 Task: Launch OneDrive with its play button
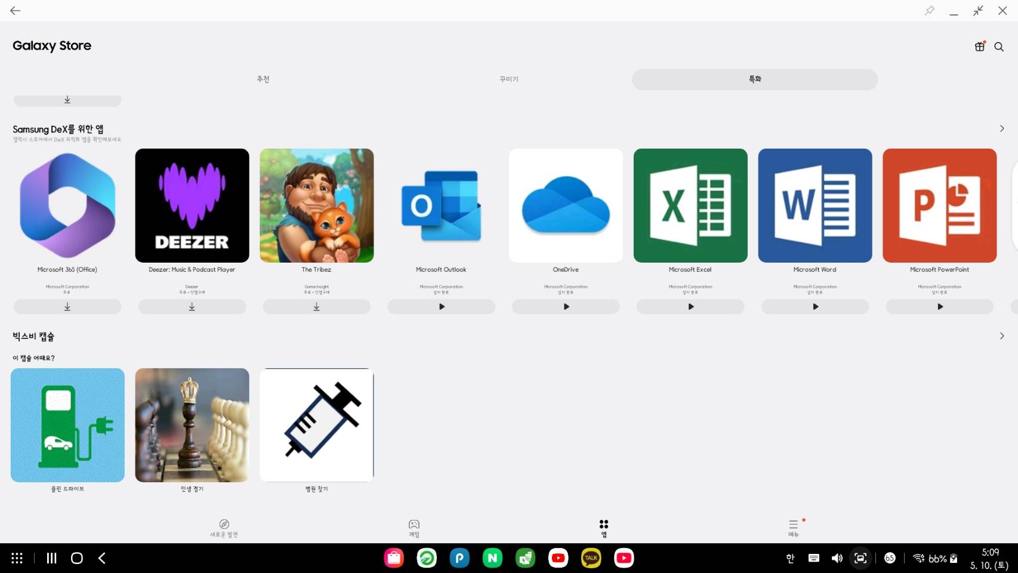click(x=566, y=307)
